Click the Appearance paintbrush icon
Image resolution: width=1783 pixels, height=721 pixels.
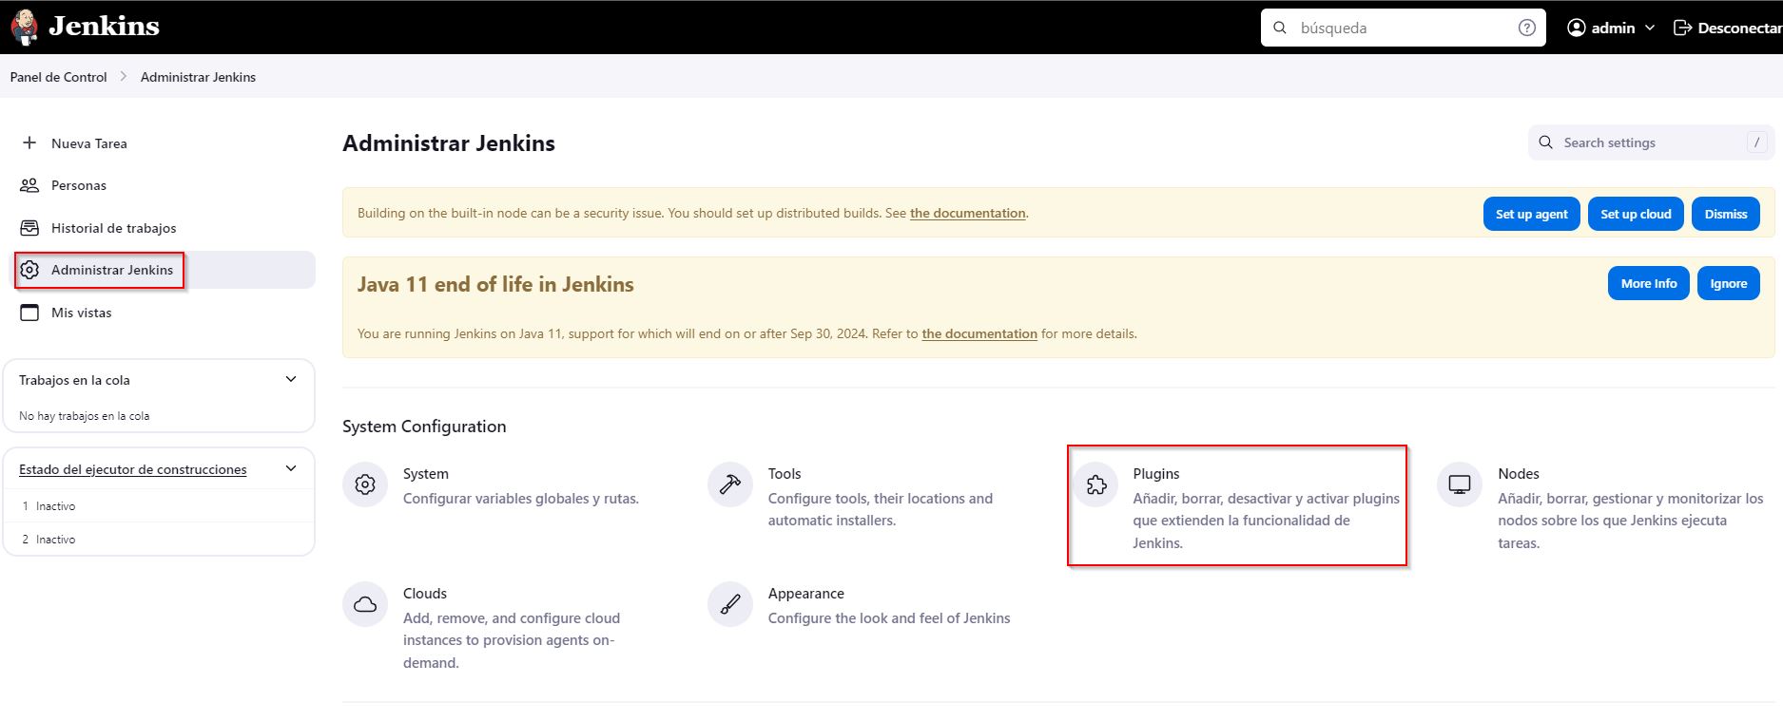click(730, 604)
